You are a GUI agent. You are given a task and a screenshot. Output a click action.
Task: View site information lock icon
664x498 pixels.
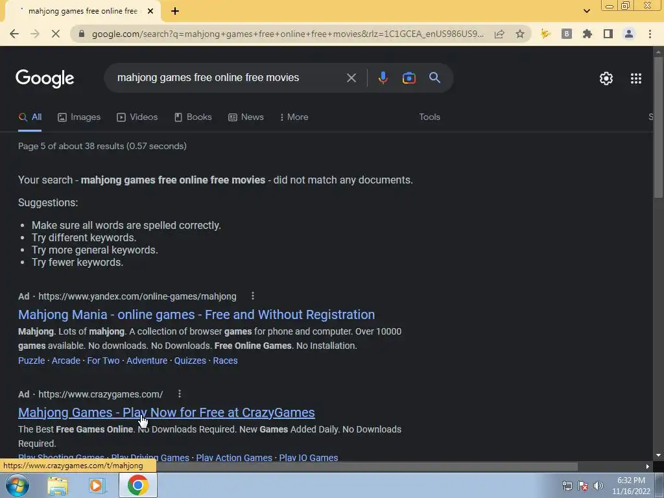click(x=82, y=34)
